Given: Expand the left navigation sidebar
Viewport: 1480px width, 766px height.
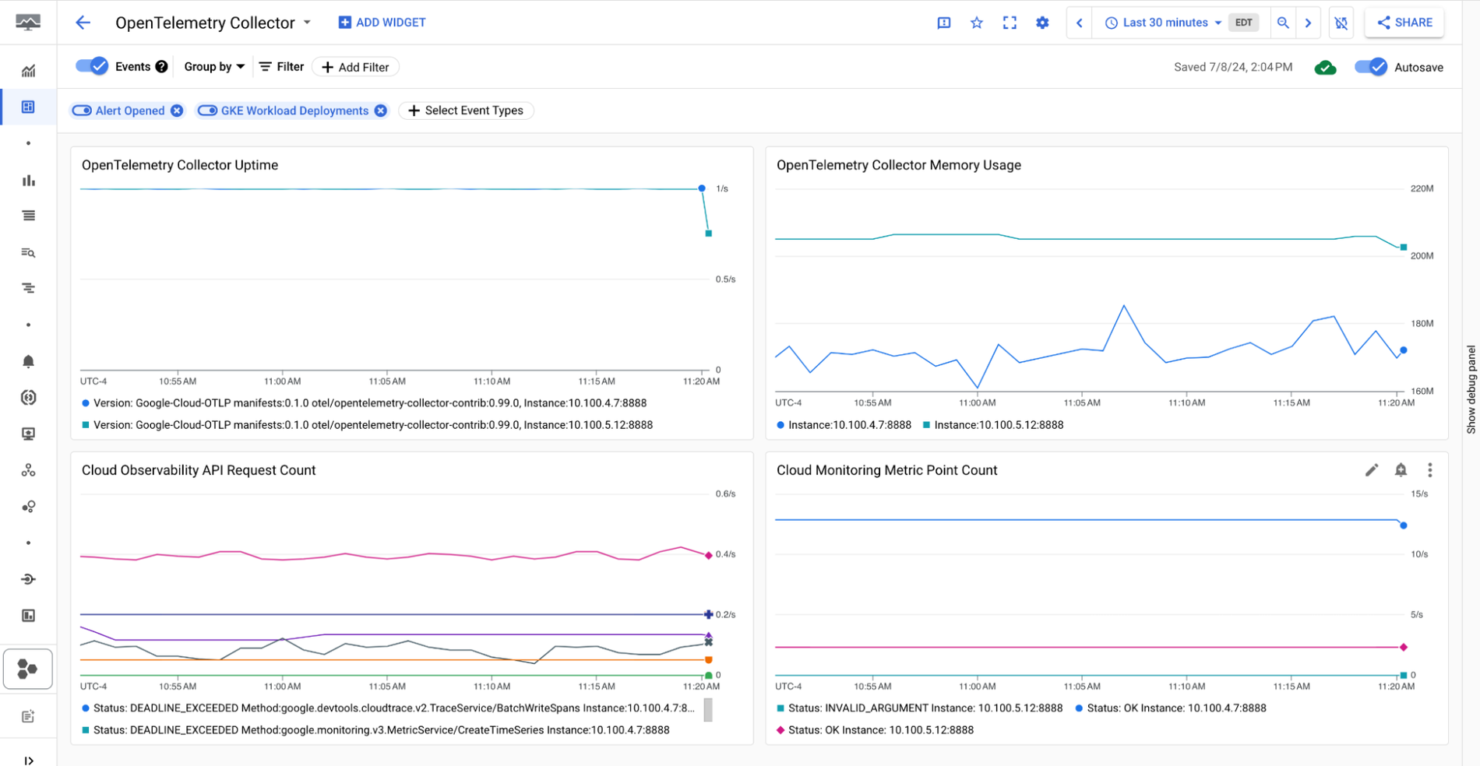Looking at the screenshot, I should click(28, 761).
